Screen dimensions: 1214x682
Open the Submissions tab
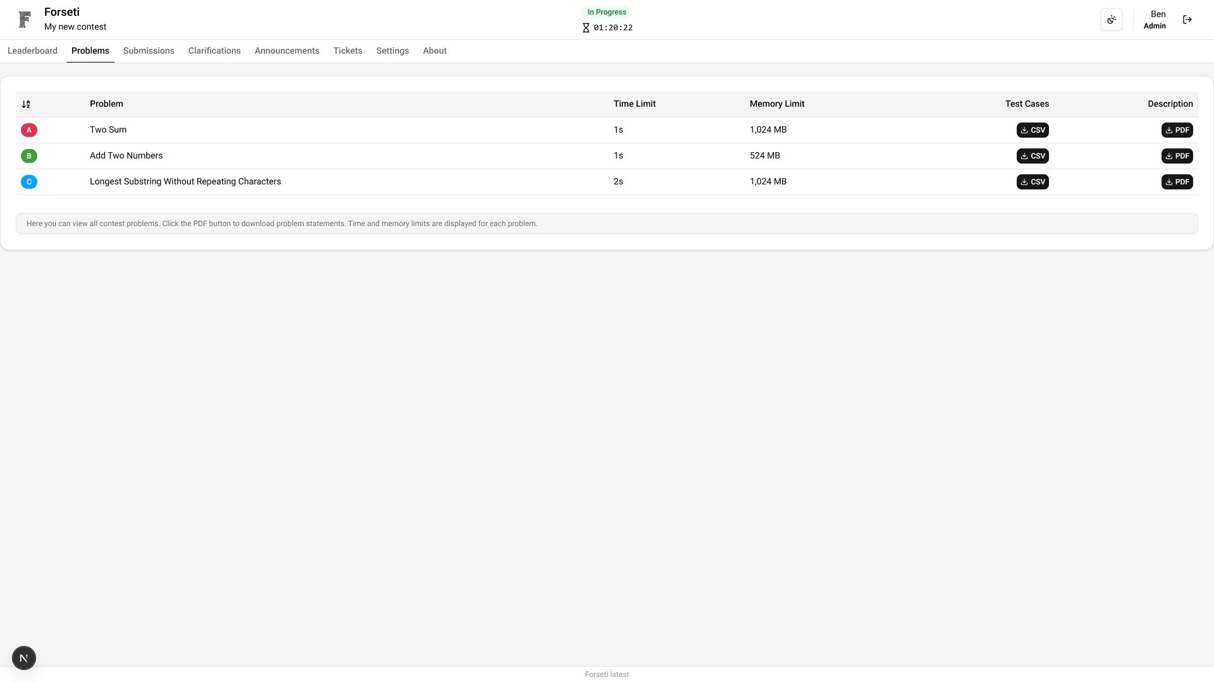pos(149,51)
